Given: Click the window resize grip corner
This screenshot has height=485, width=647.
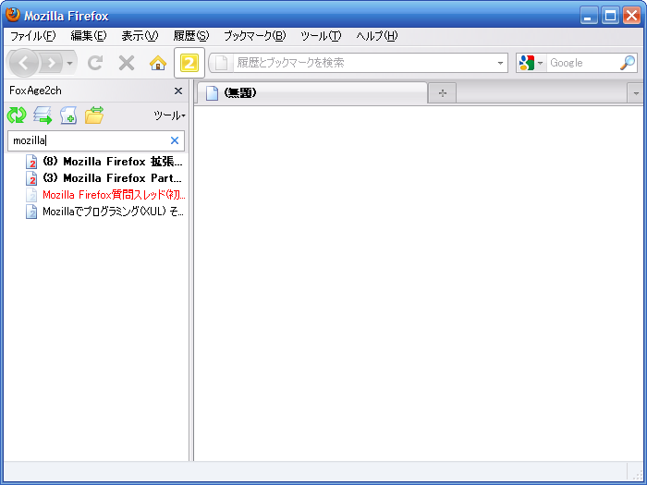Looking at the screenshot, I should (637, 474).
